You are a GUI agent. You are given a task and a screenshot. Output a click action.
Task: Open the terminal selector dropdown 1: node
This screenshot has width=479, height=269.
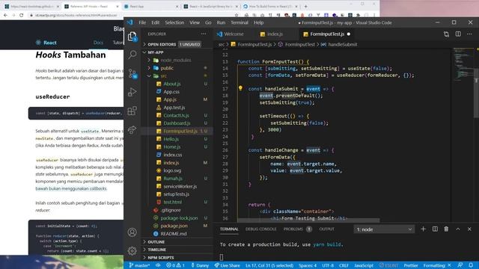pyautogui.click(x=384, y=229)
